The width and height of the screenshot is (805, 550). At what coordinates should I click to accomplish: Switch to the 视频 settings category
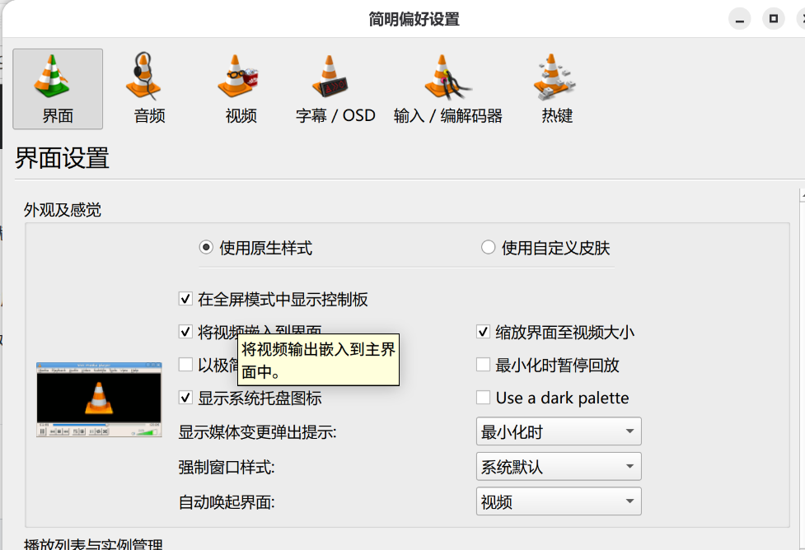tap(241, 89)
